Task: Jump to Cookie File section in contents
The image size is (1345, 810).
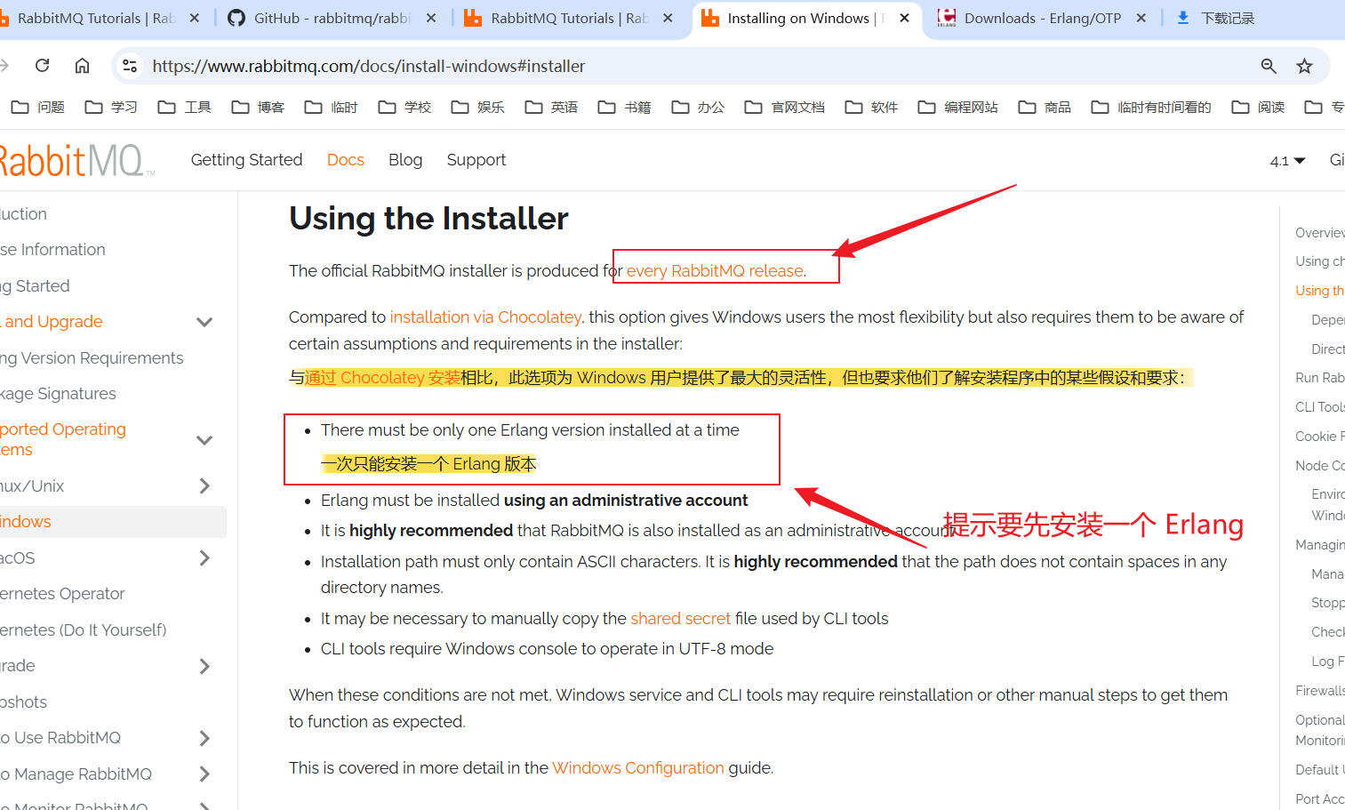Action: point(1320,436)
